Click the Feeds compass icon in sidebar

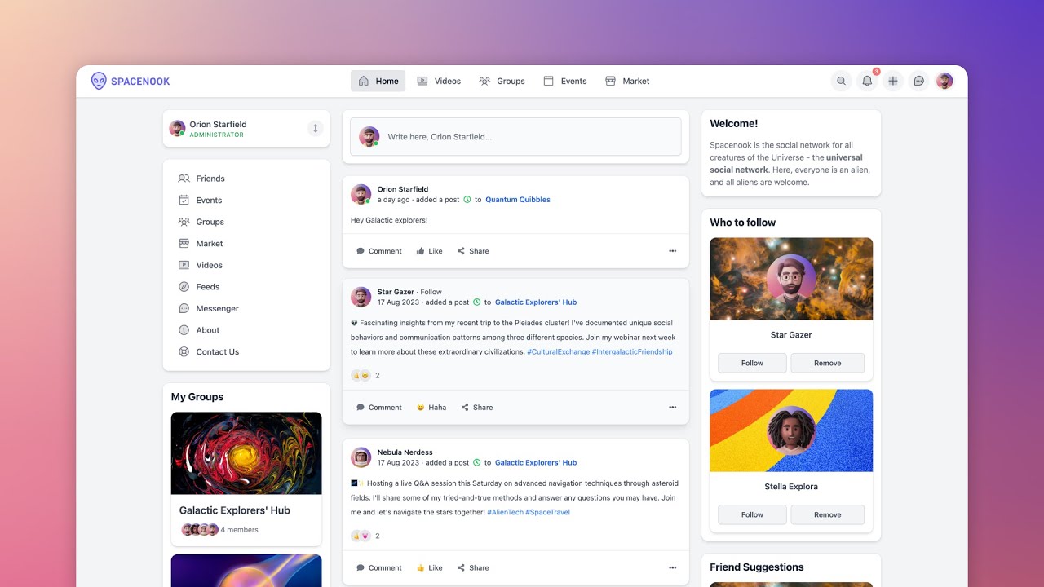point(184,287)
